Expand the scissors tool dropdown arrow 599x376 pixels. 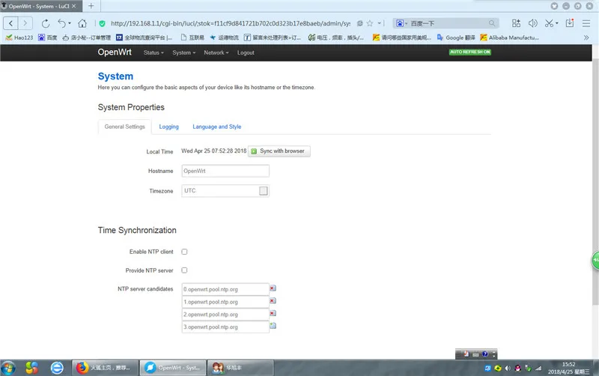click(557, 23)
